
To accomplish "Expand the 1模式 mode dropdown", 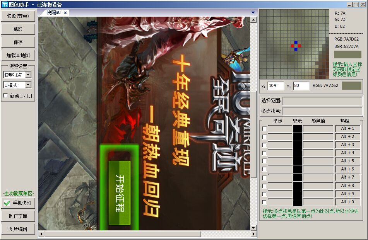I will point(28,85).
